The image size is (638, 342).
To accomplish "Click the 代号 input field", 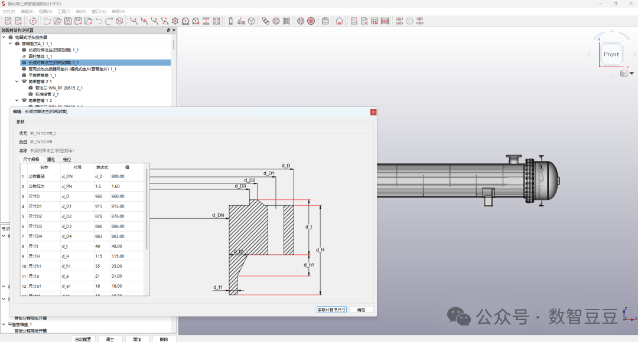I will 198,133.
